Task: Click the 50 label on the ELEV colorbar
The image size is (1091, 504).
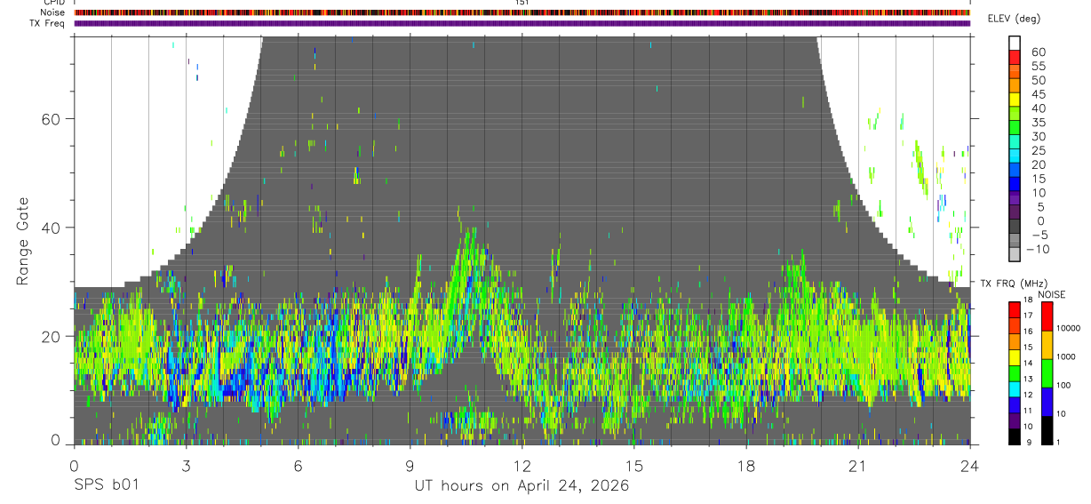Action: pos(1038,81)
